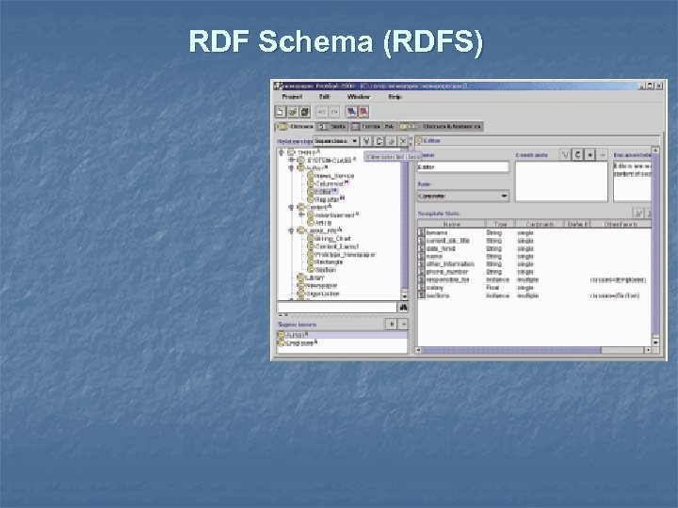This screenshot has height=508, width=678.
Task: Click the remove constraint minus icon
Action: point(603,154)
